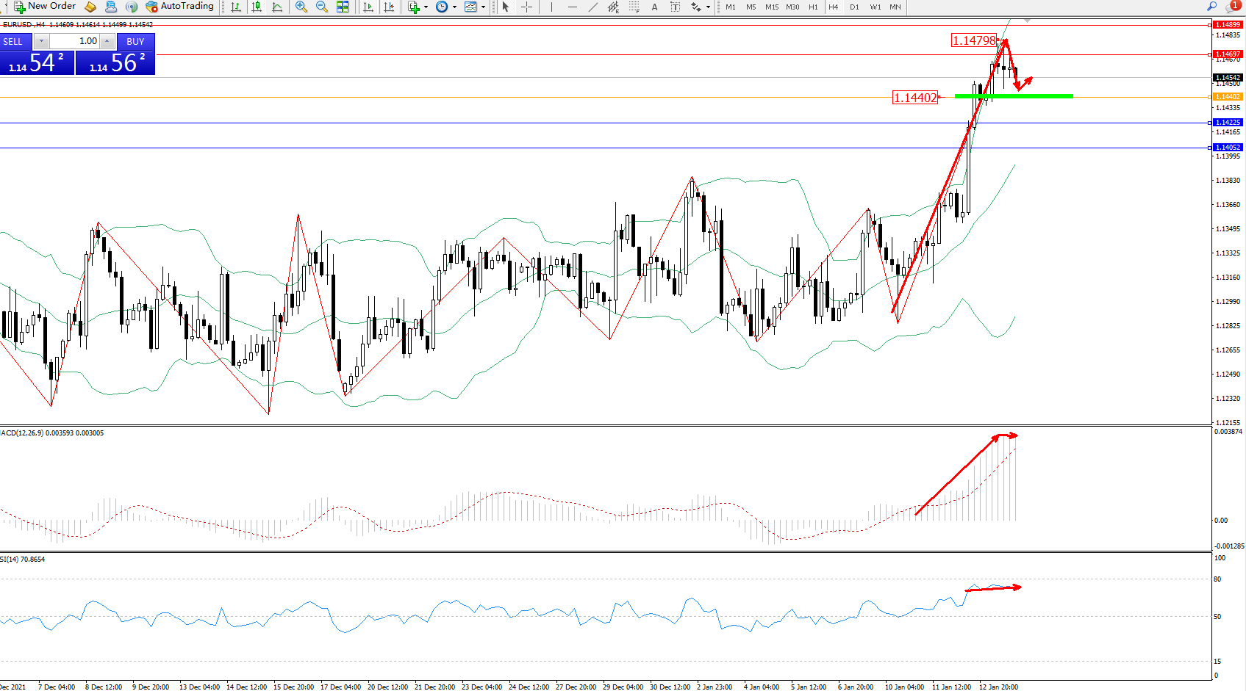Click the New Order button
The width and height of the screenshot is (1246, 691).
coord(45,7)
